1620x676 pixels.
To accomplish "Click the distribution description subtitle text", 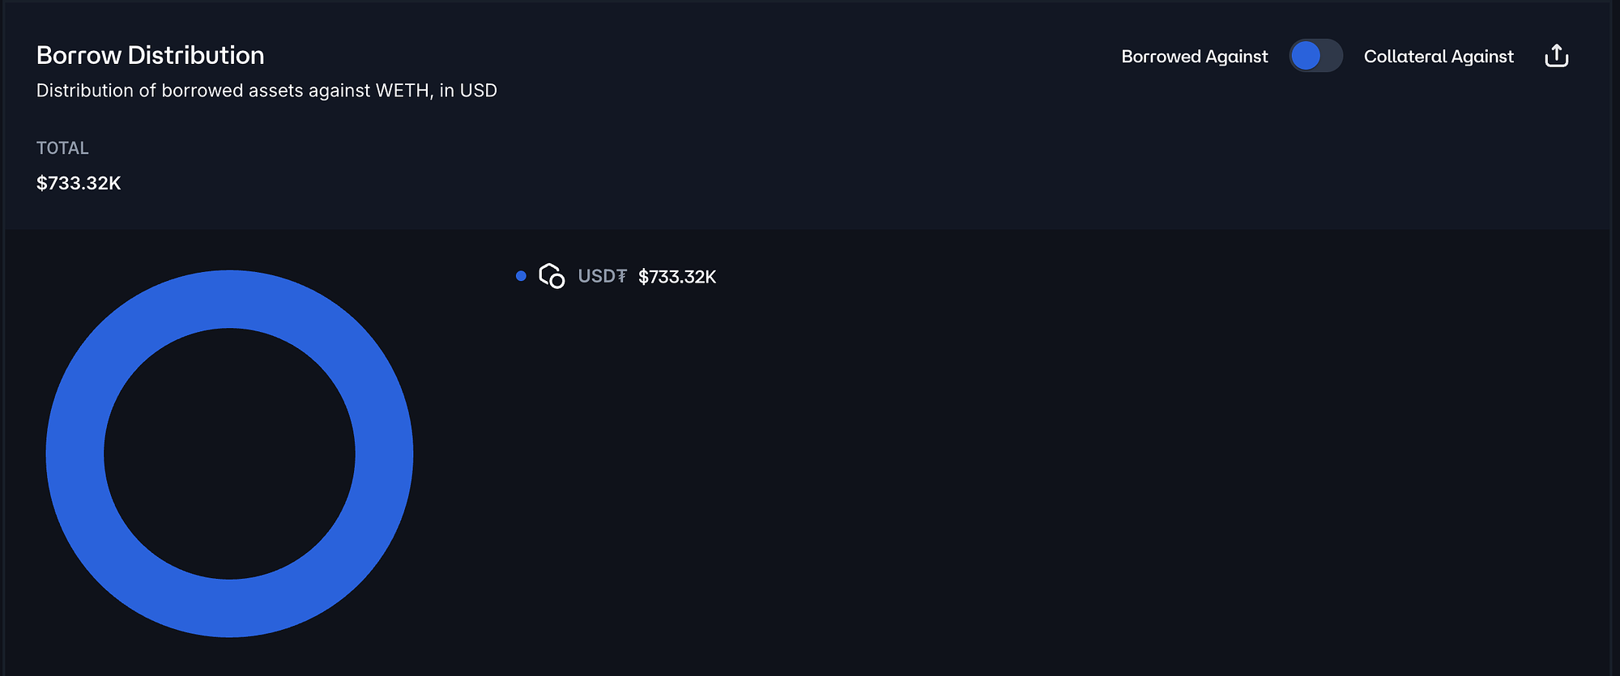I will pos(266,91).
